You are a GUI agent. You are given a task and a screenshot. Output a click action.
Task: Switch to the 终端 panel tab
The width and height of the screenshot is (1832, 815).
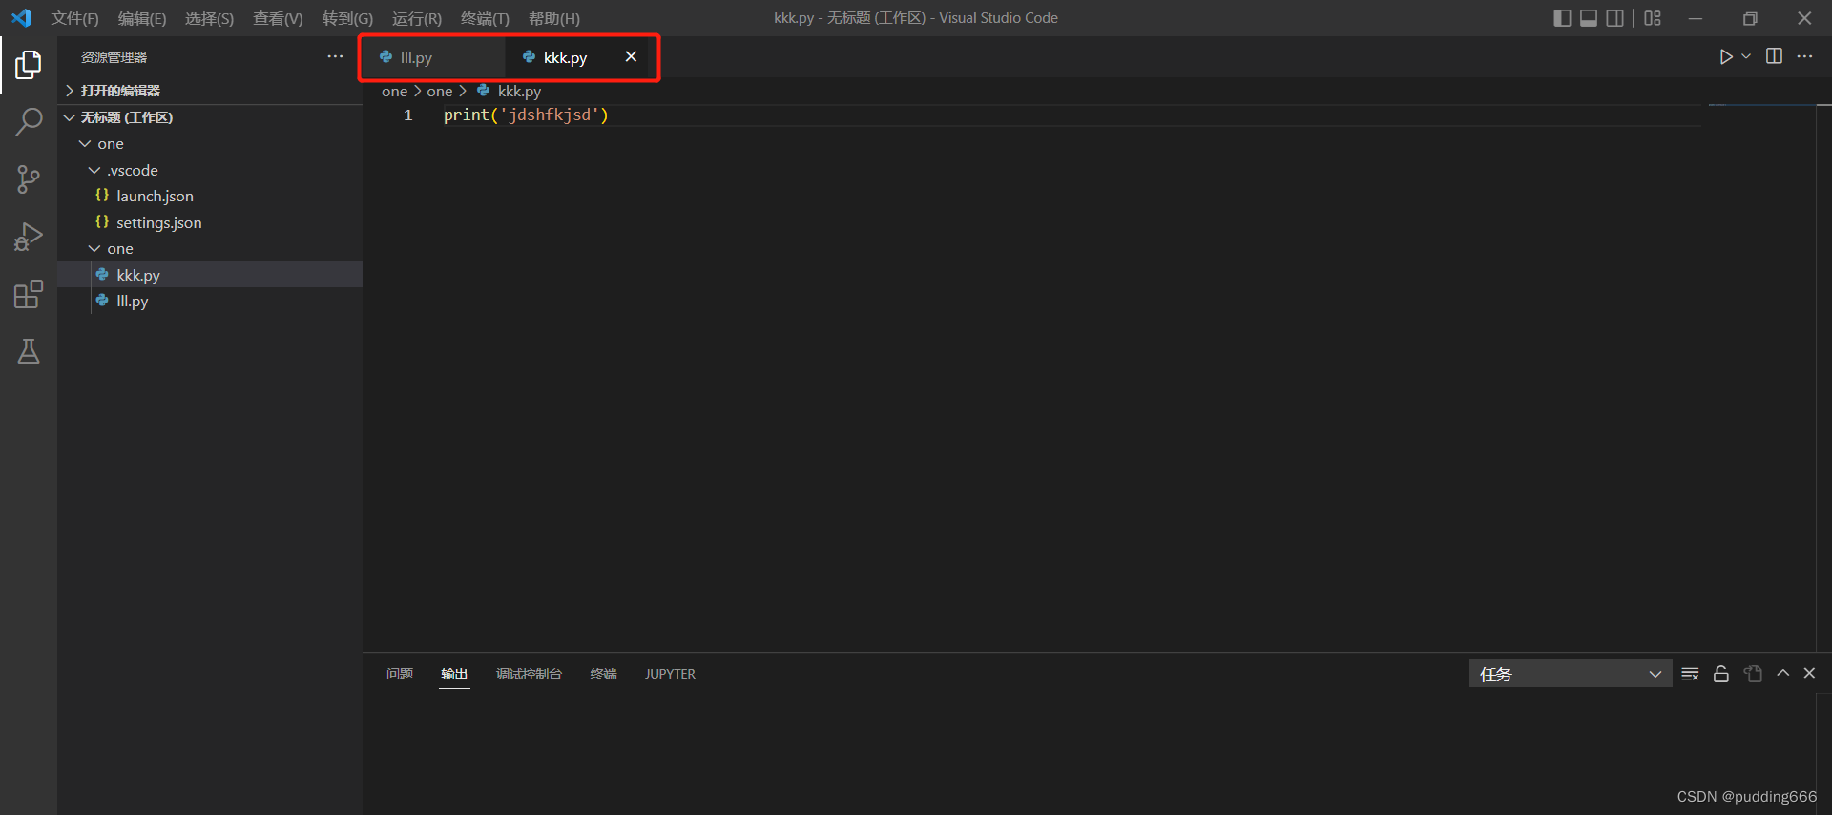click(x=603, y=674)
